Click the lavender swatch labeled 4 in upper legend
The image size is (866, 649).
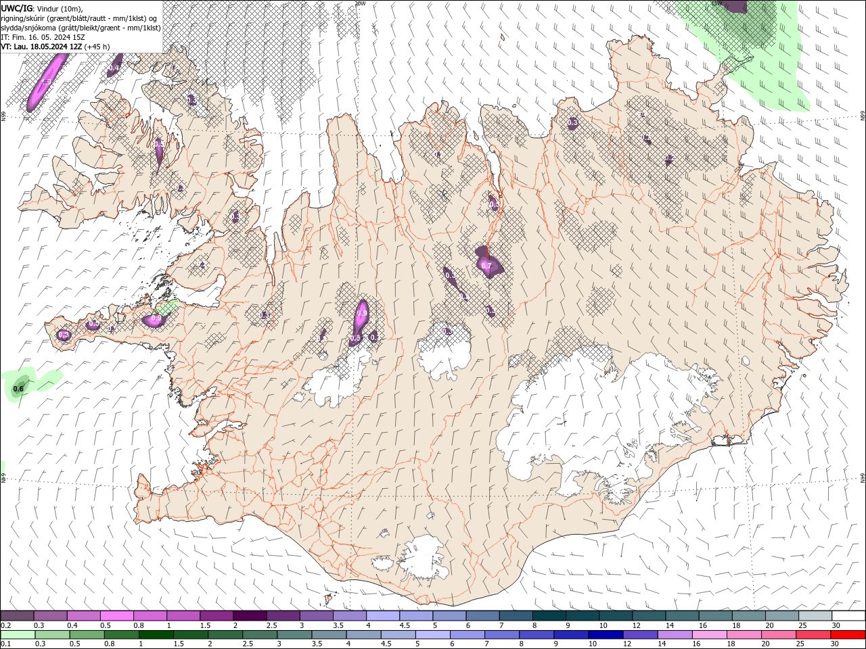tap(382, 616)
